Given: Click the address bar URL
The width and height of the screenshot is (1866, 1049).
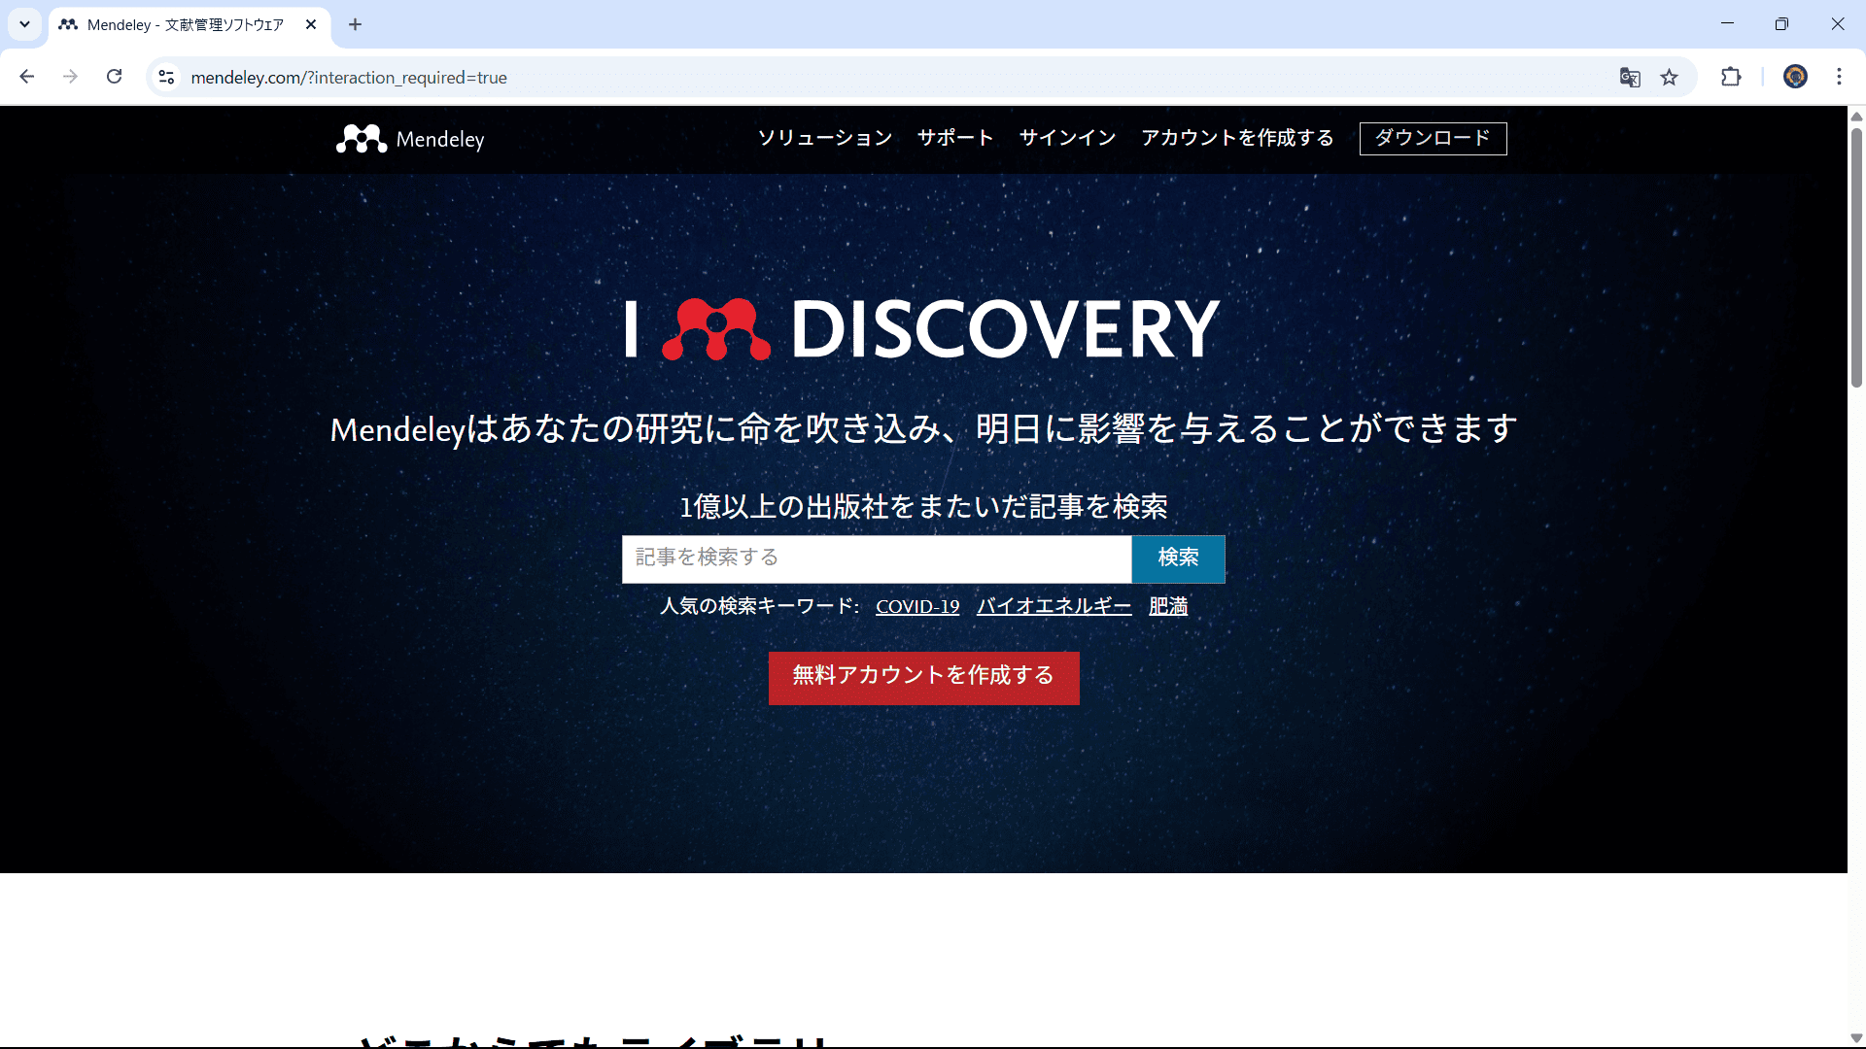Looking at the screenshot, I should 349,78.
